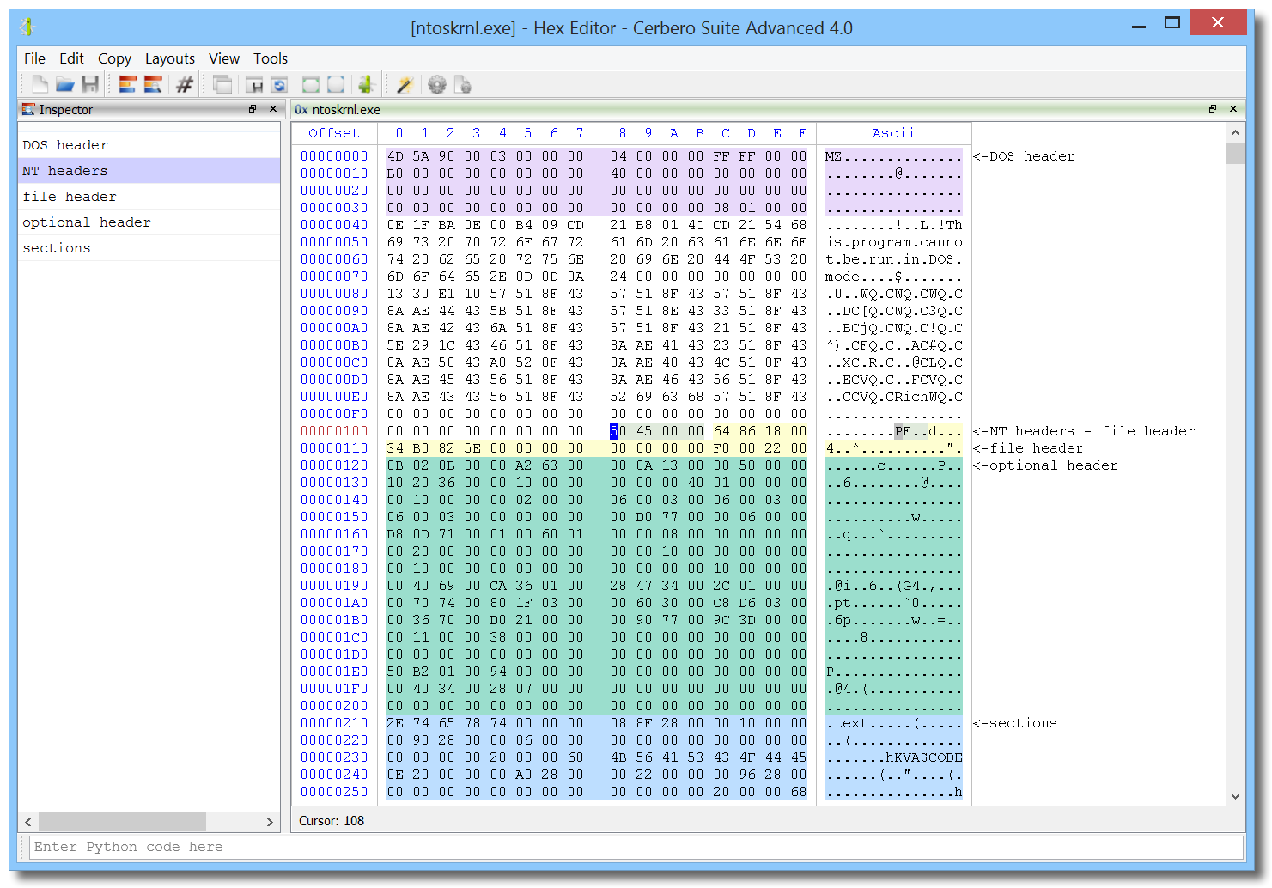Click the new file icon in toolbar
The image size is (1272, 888).
point(40,84)
